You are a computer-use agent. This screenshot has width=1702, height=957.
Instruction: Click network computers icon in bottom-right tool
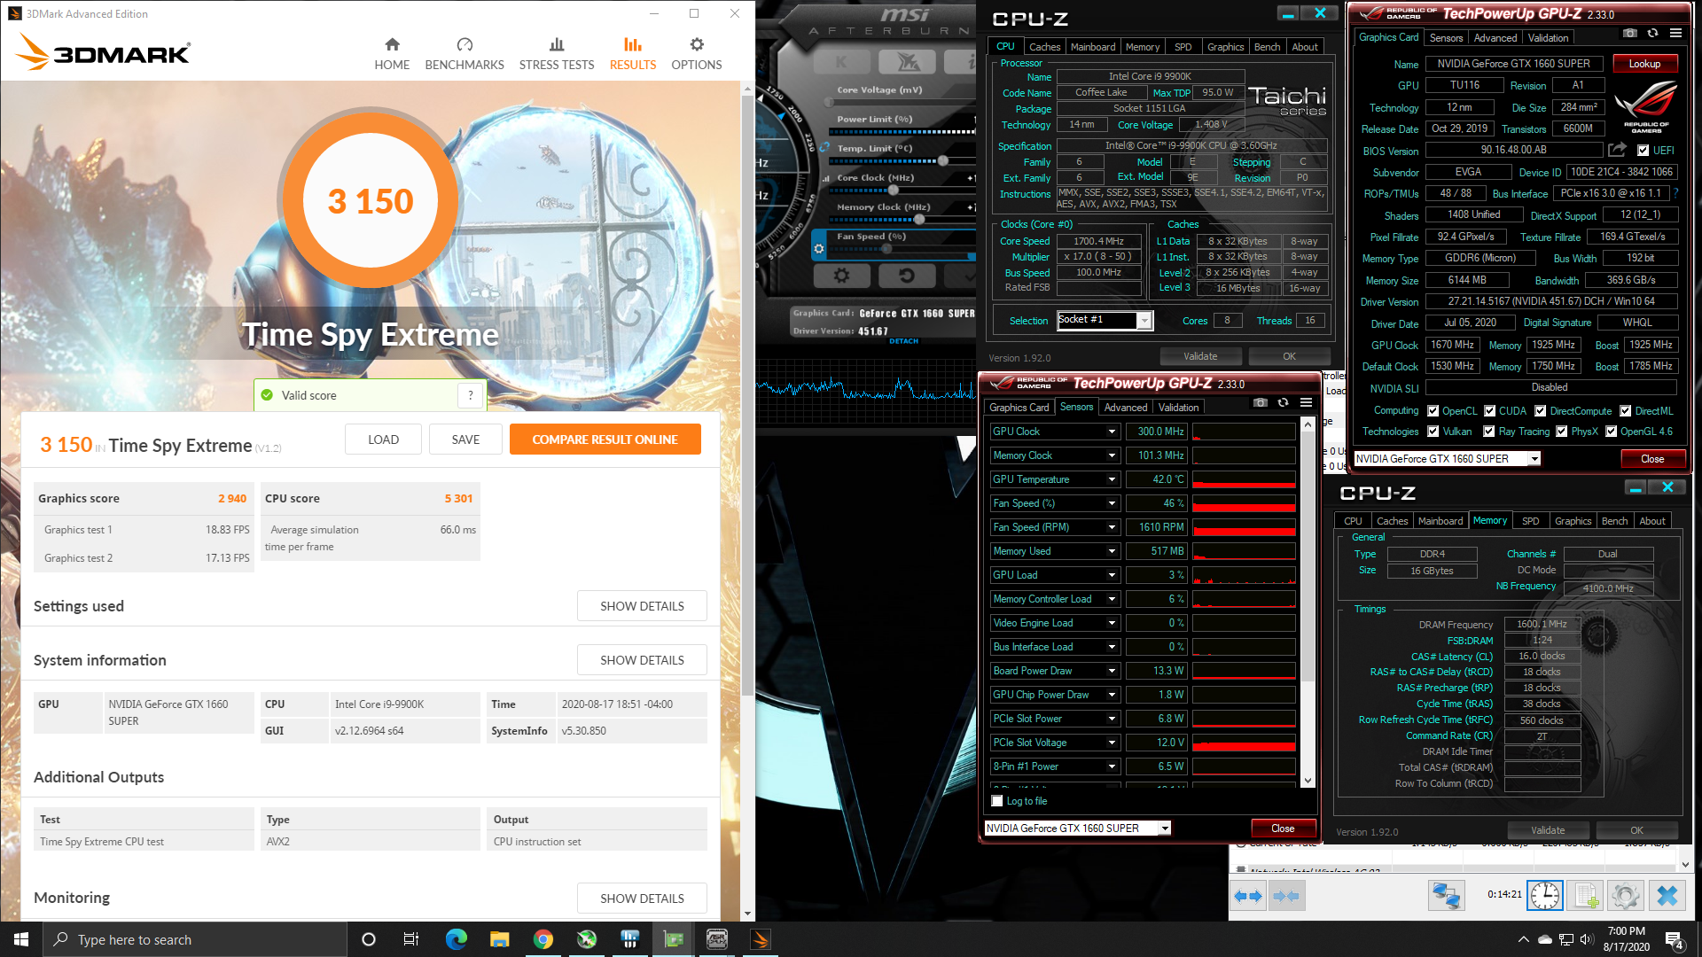1446,896
